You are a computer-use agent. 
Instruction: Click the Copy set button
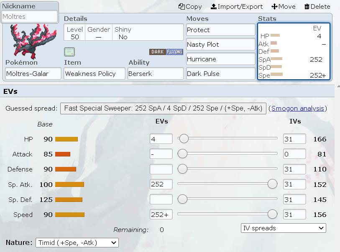tap(190, 7)
